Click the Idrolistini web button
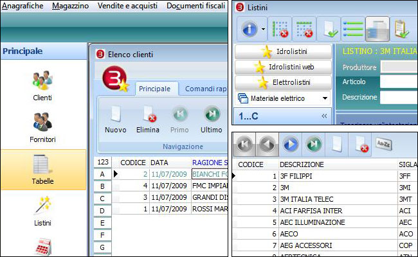Screen dimensions: 418x257 [283, 66]
